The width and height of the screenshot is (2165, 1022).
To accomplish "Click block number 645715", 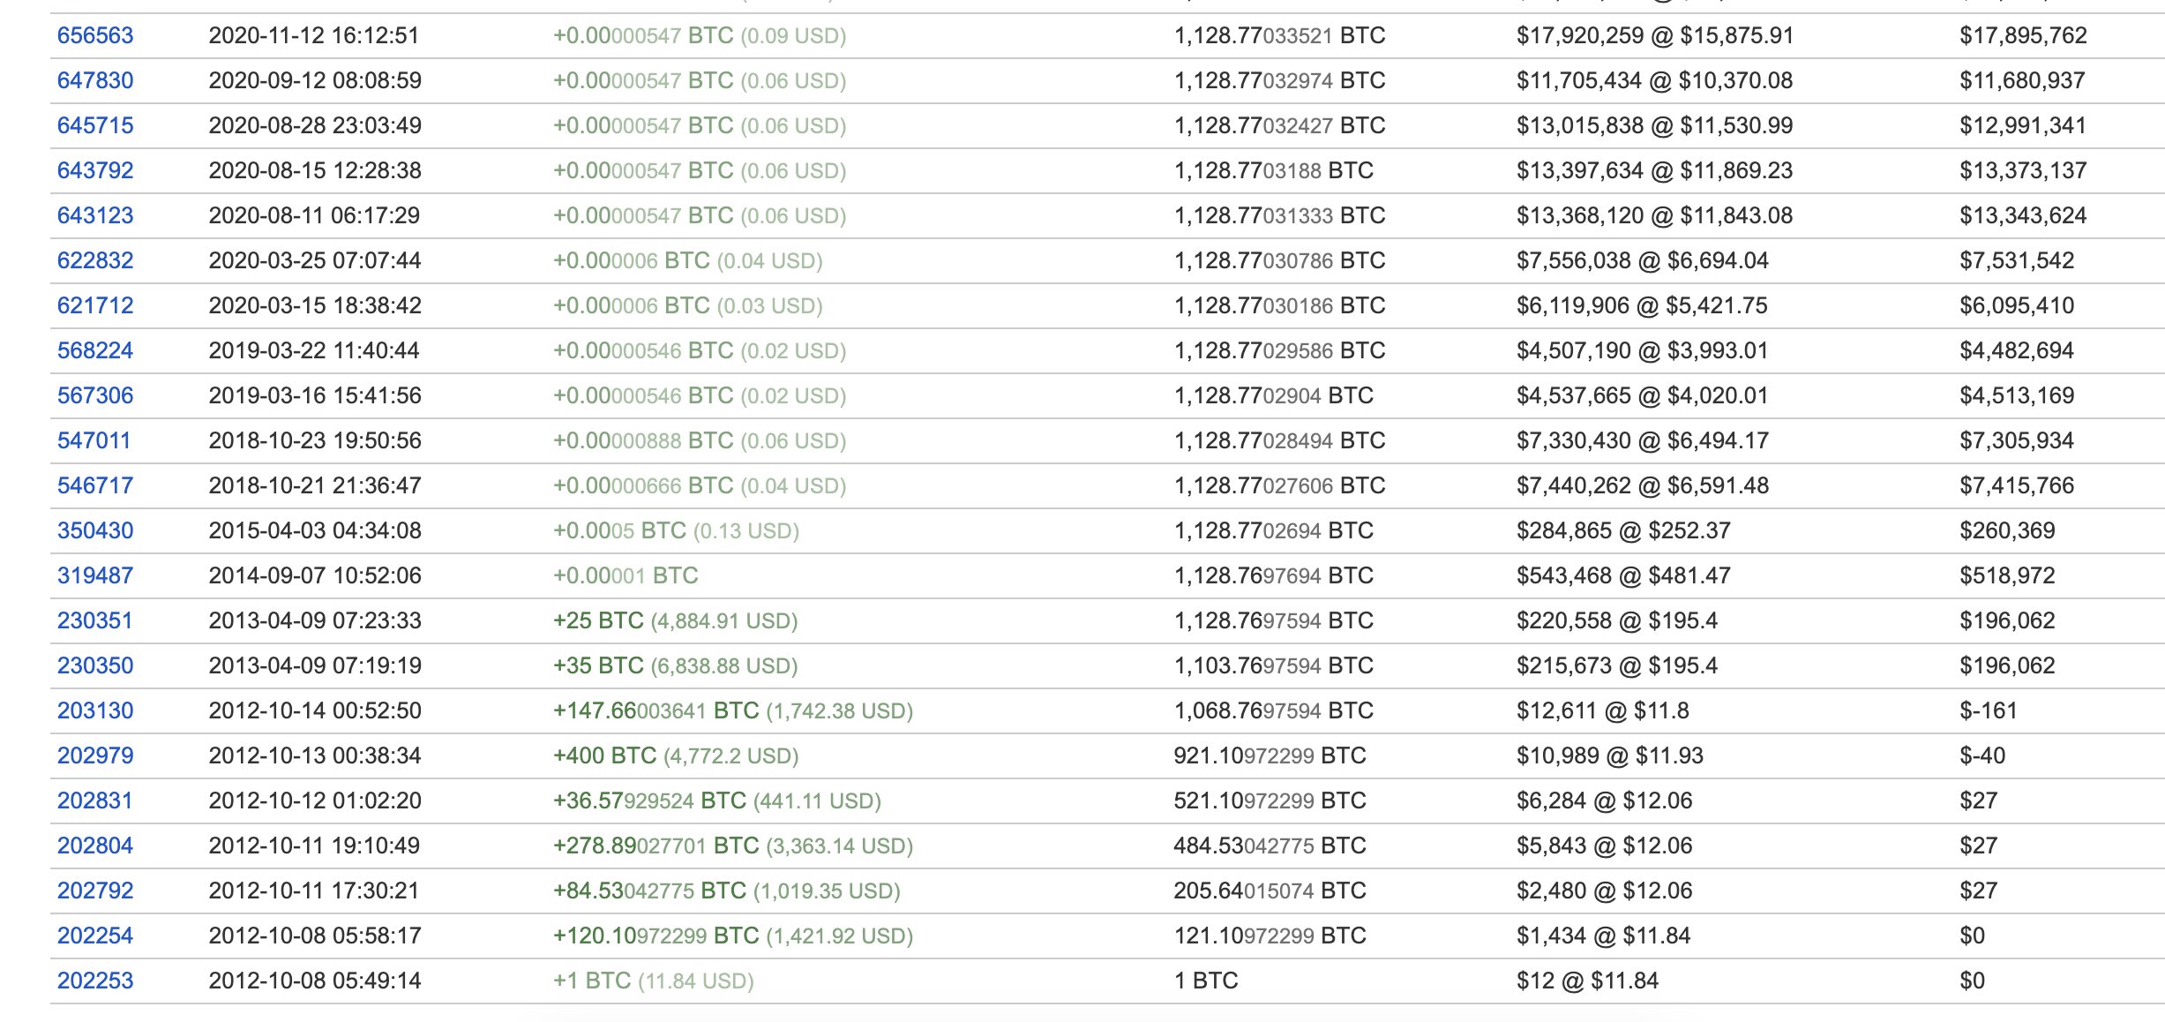I will [x=95, y=126].
